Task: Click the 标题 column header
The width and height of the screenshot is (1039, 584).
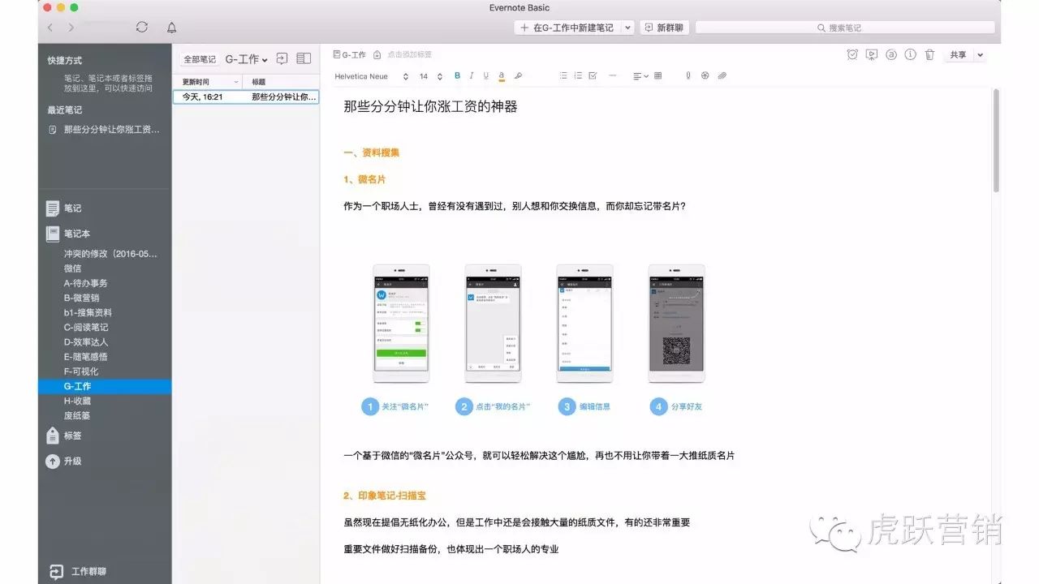Action: pyautogui.click(x=282, y=82)
